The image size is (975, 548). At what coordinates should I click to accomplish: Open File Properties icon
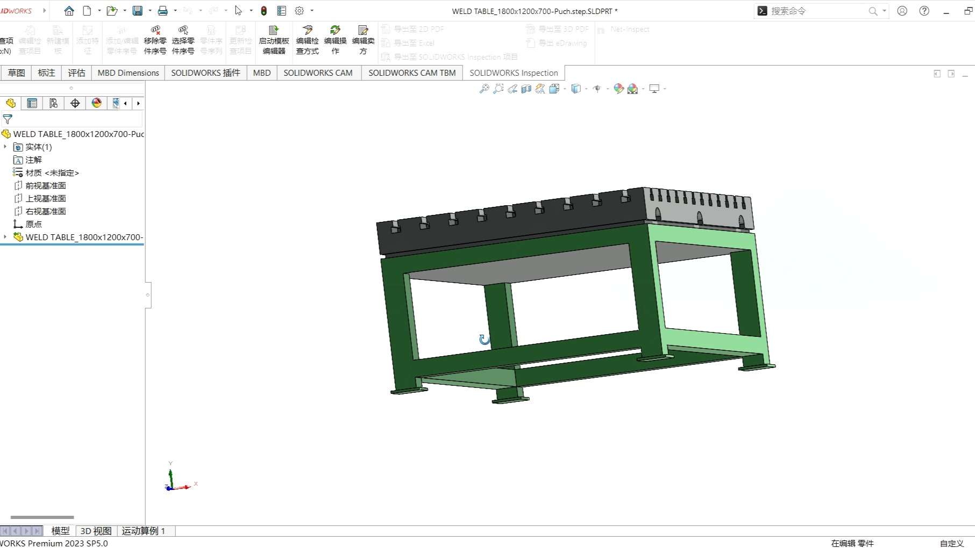[281, 11]
